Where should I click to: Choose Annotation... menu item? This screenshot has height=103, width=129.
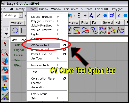[x=40, y=87]
